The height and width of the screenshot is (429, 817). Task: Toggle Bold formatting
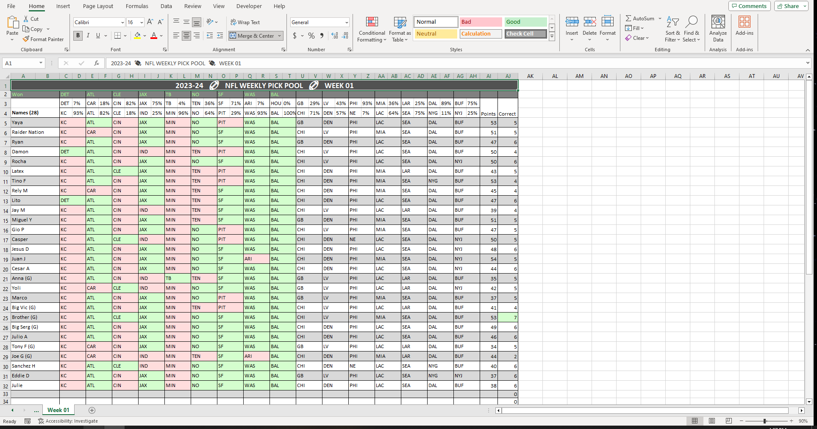point(78,36)
